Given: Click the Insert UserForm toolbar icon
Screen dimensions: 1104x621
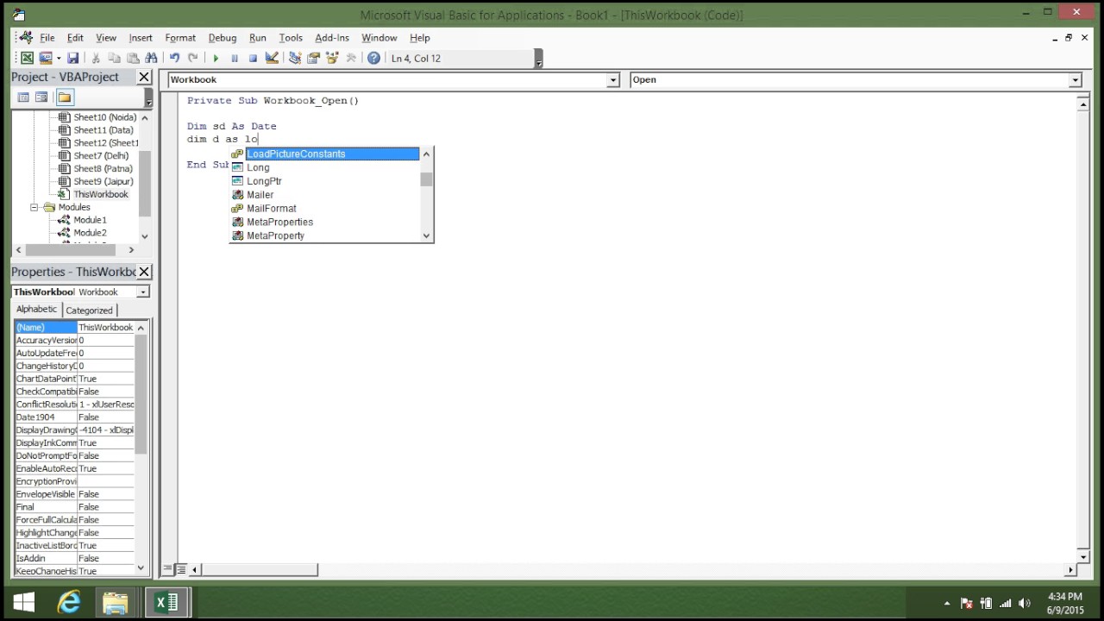Looking at the screenshot, I should [45, 58].
